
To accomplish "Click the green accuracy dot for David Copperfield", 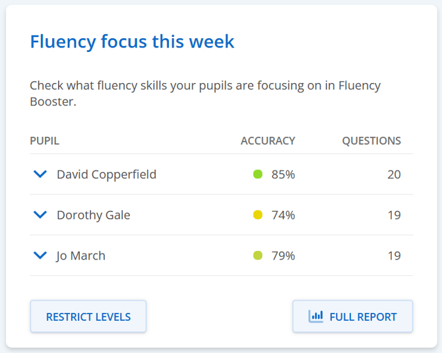I will point(258,175).
